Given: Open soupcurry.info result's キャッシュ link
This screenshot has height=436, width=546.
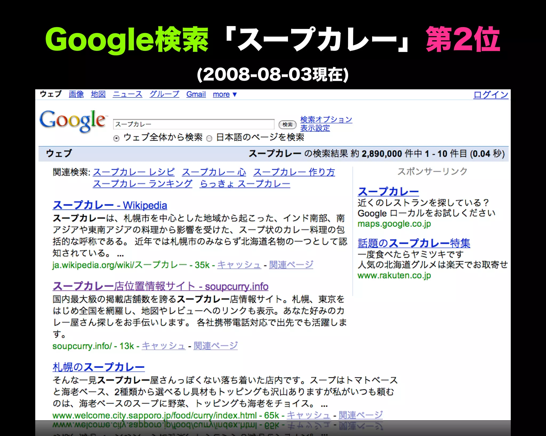Looking at the screenshot, I should pos(163,346).
